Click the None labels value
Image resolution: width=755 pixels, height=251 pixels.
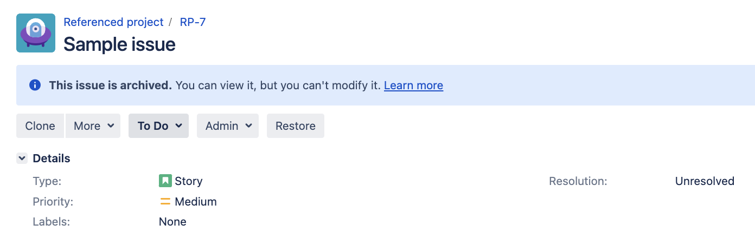[172, 222]
